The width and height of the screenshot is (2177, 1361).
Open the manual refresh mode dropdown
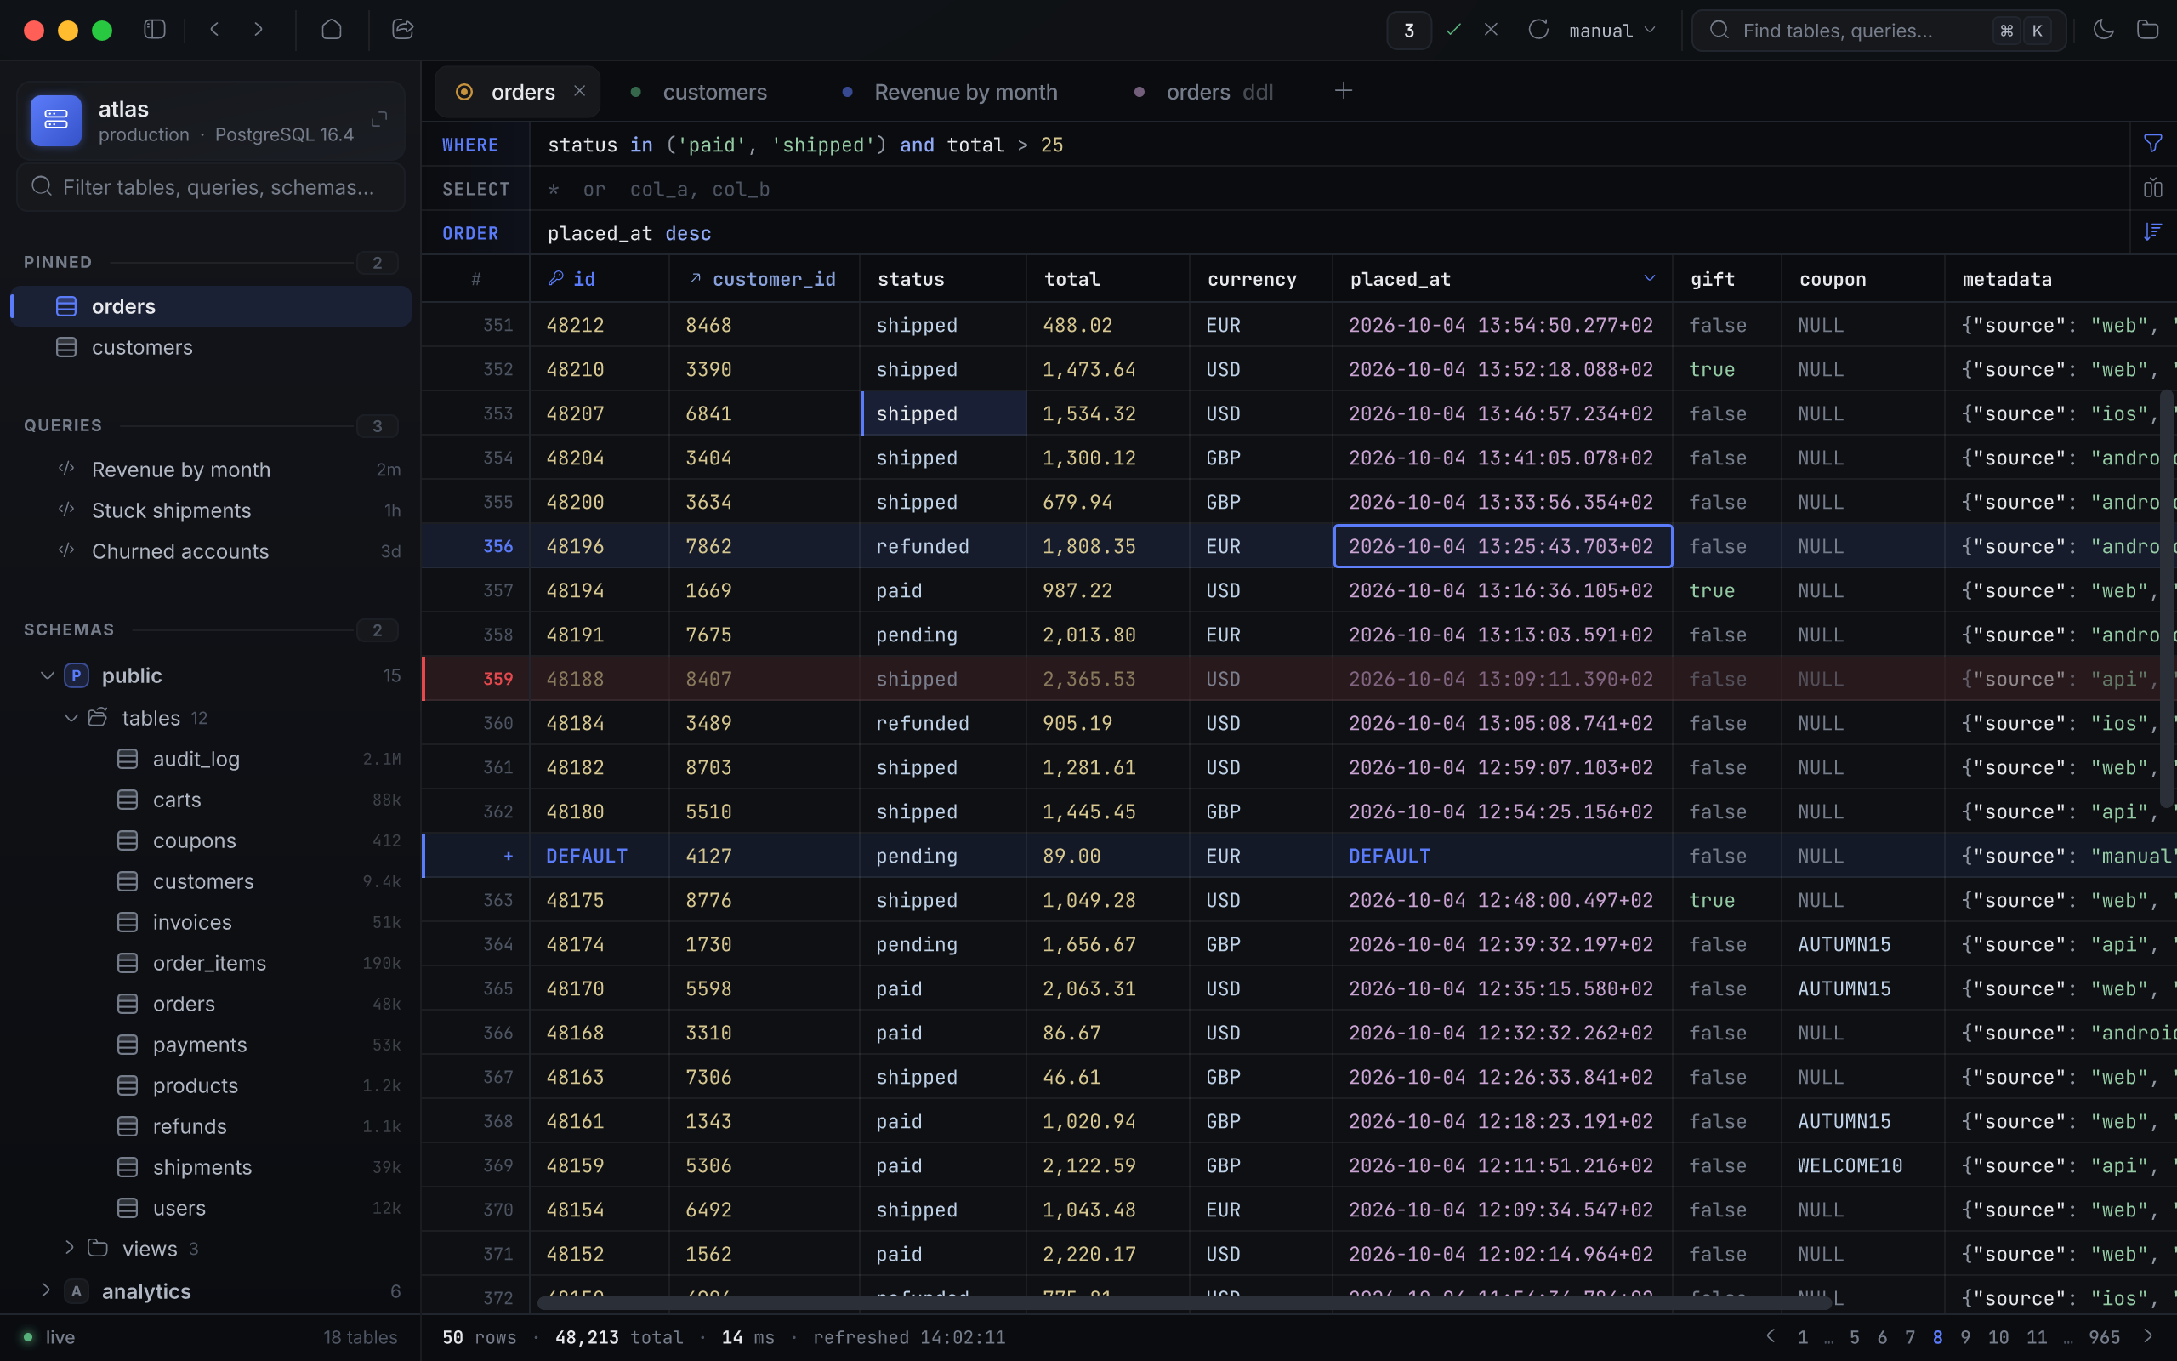coord(1612,31)
